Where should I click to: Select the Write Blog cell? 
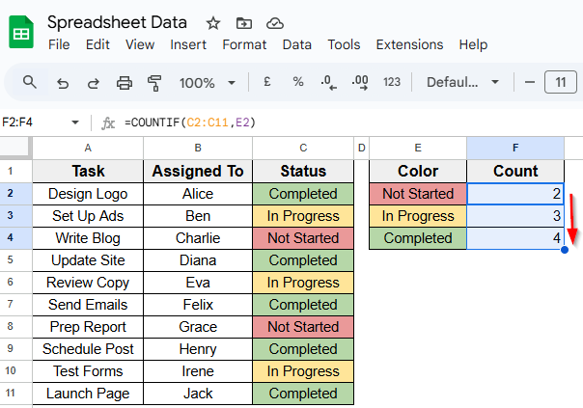click(88, 238)
